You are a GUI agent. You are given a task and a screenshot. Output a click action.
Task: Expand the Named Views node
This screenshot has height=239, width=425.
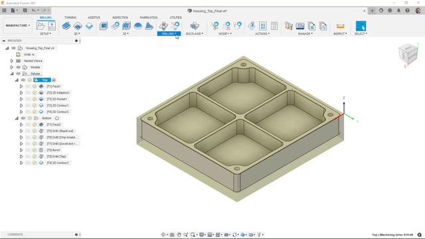(x=12, y=61)
